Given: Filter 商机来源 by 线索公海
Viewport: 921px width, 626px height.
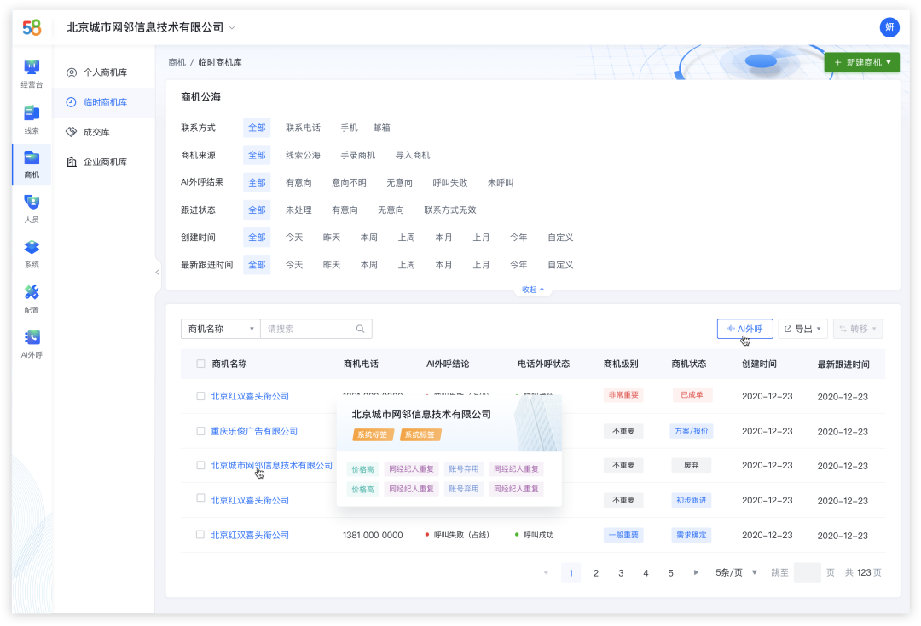Looking at the screenshot, I should tap(303, 156).
